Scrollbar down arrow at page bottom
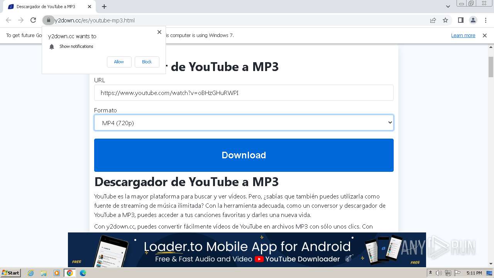 tap(491, 264)
